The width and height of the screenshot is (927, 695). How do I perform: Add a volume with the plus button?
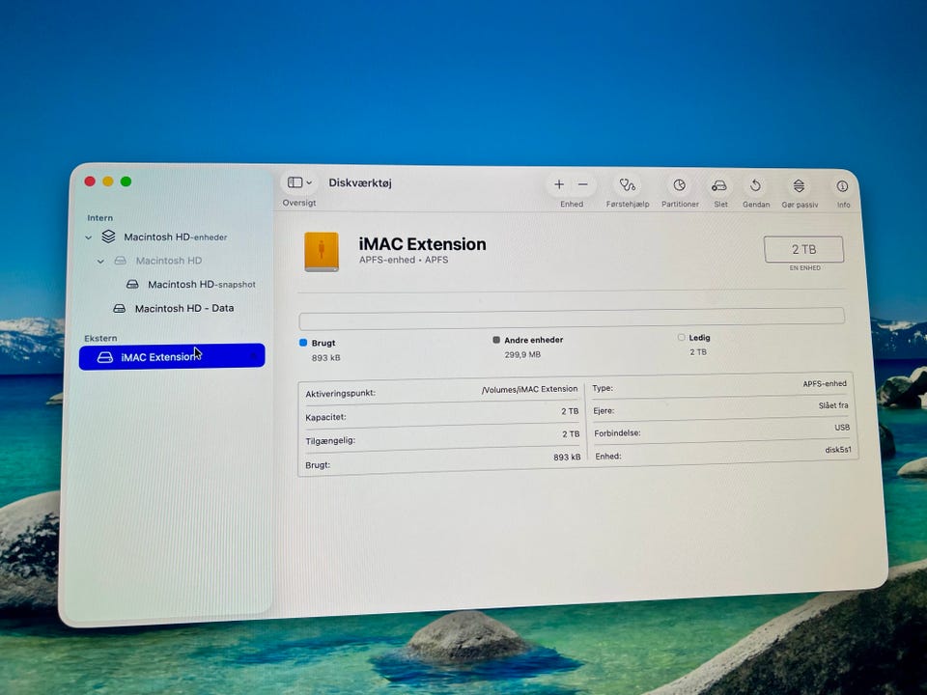tap(559, 184)
